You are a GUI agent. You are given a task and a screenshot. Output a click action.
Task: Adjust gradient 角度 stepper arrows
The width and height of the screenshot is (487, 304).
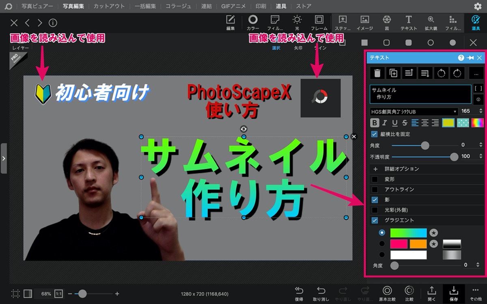tap(477, 265)
